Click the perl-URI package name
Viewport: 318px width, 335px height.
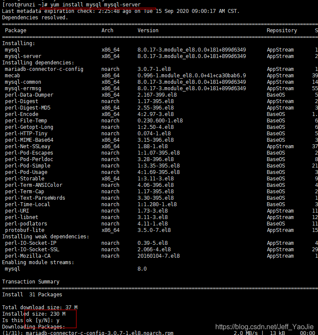coord(17,211)
